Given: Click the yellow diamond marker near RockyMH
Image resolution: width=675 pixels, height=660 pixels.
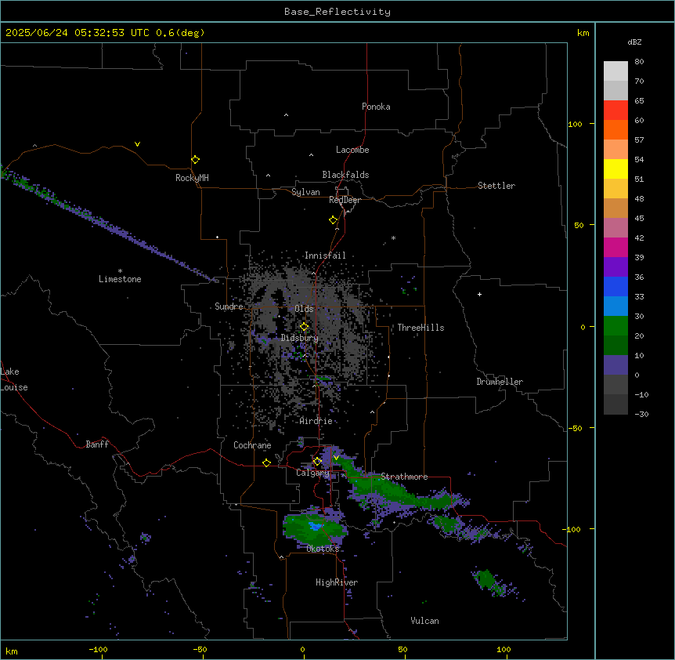Looking at the screenshot, I should pyautogui.click(x=195, y=160).
